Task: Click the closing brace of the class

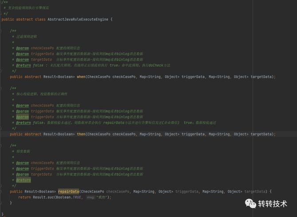Action: click(x=3, y=214)
